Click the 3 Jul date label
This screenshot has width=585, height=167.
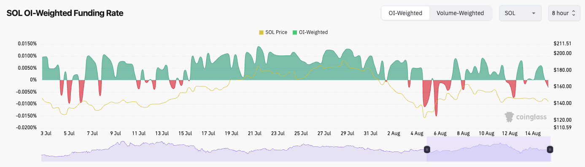46,133
